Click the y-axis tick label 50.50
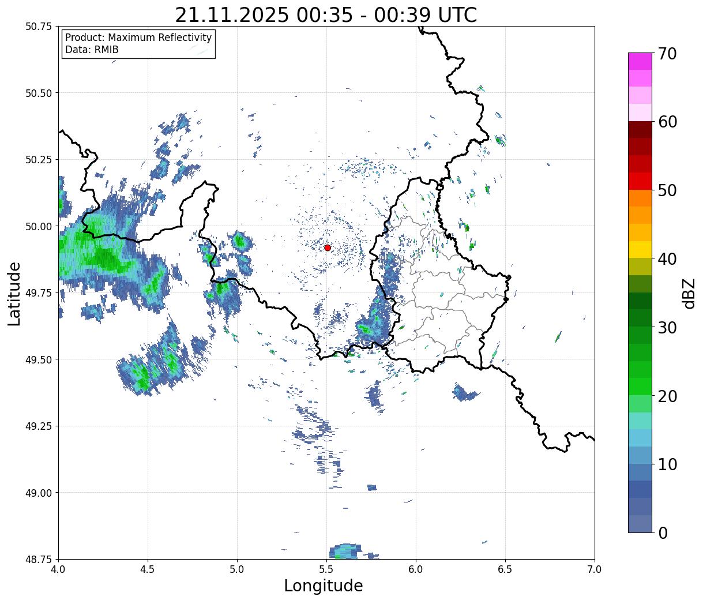 coord(39,93)
